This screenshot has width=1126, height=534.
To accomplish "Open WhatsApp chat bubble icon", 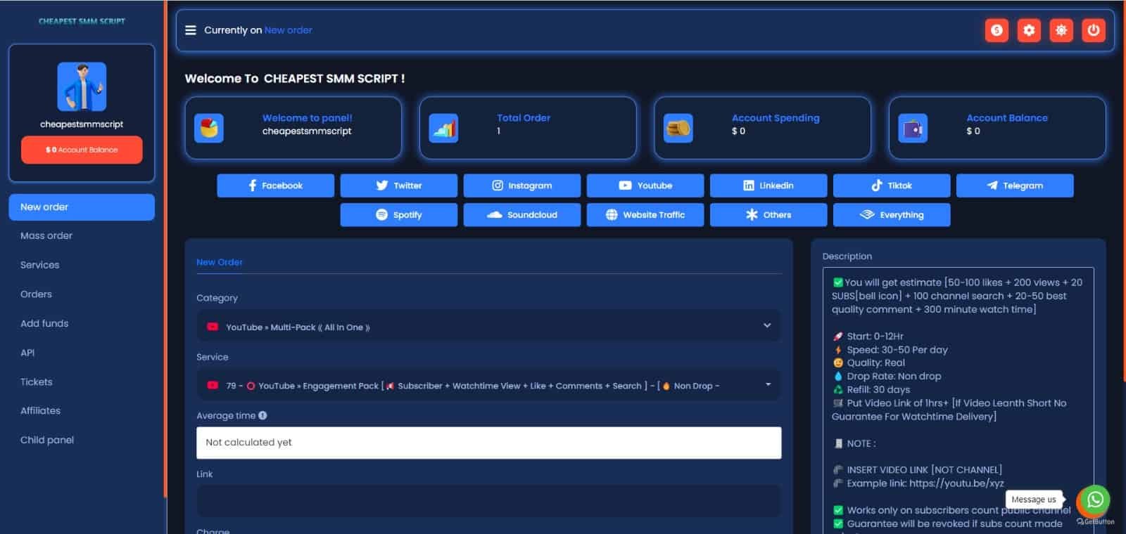I will pyautogui.click(x=1094, y=500).
